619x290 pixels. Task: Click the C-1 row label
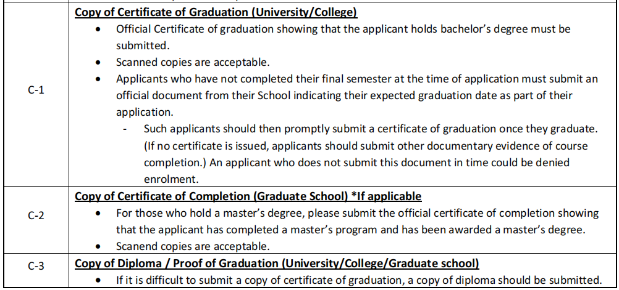click(x=36, y=89)
